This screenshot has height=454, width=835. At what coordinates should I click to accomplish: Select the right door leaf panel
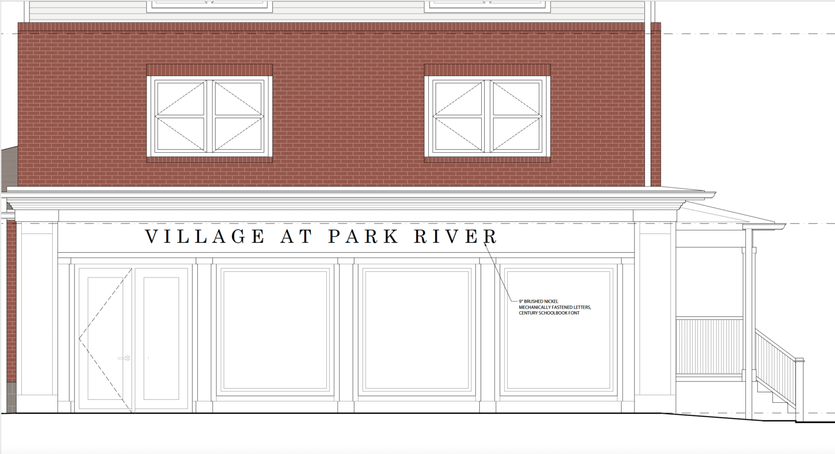(x=161, y=339)
